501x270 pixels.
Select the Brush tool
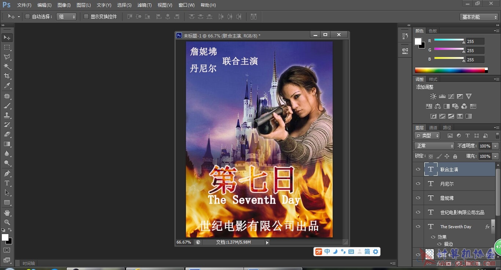[7, 106]
